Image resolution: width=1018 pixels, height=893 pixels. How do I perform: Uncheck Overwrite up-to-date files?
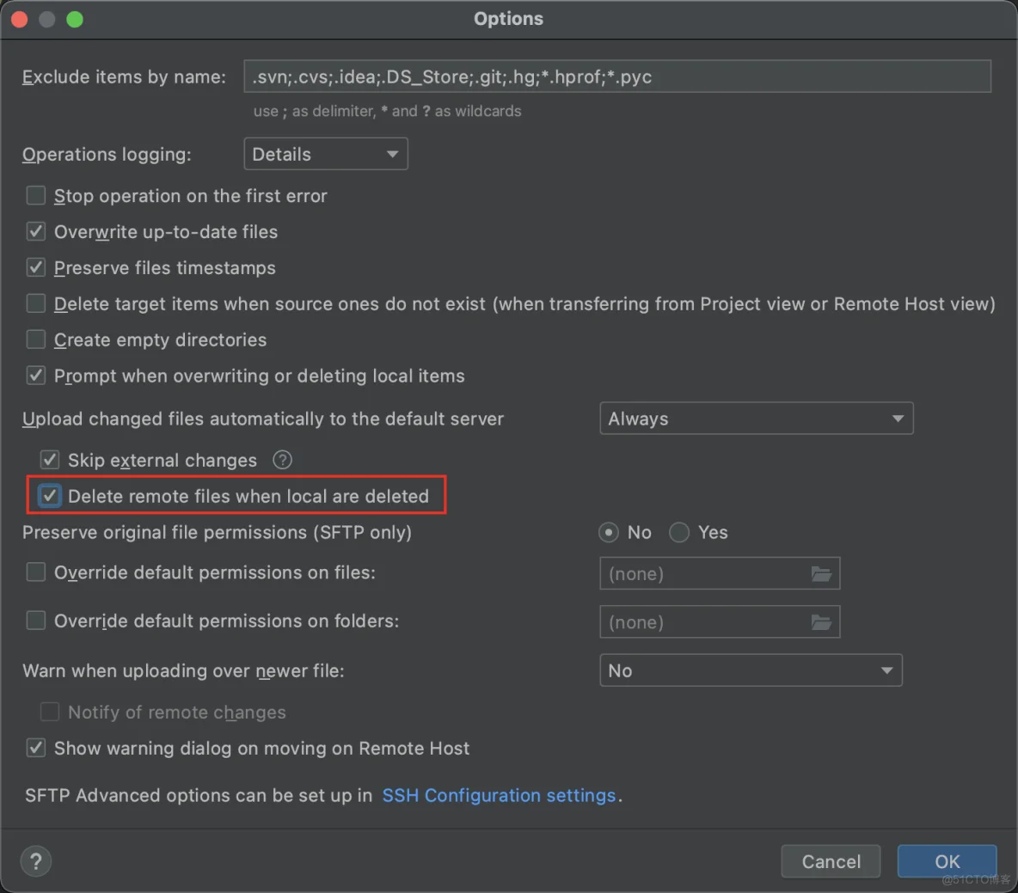click(x=36, y=232)
